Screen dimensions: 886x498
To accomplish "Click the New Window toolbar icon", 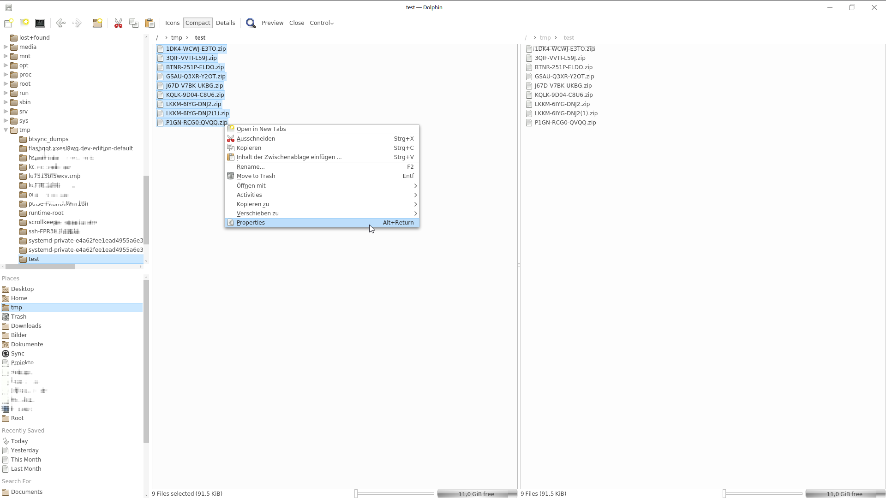I will click(x=8, y=23).
